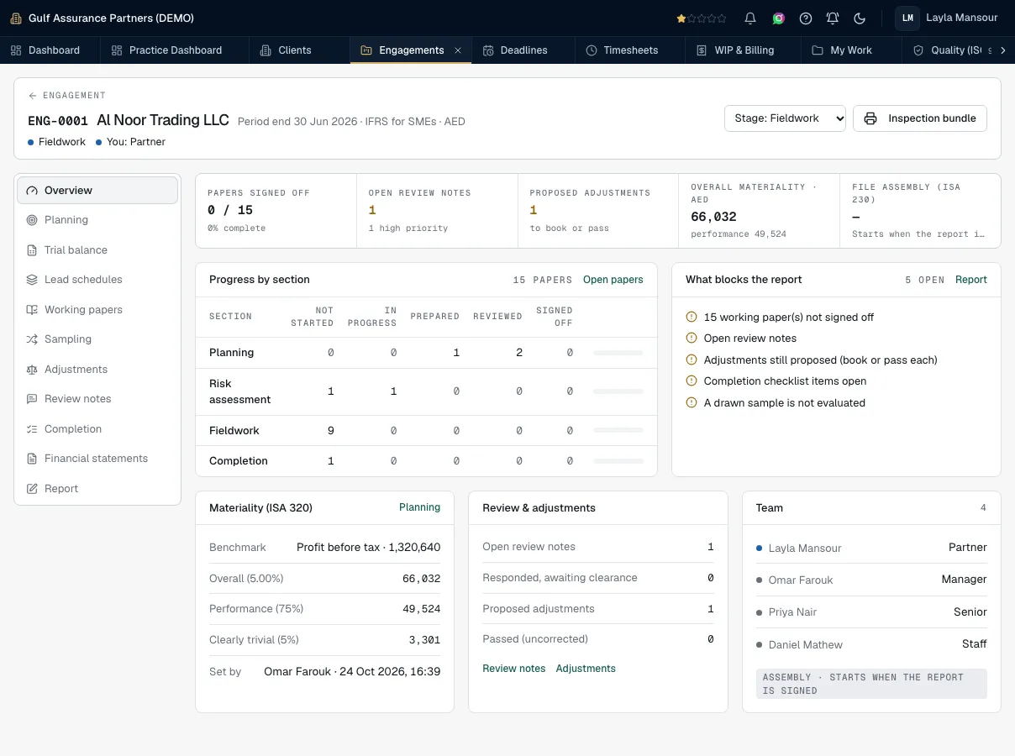
Task: Click the Report link in blockers card
Action: [971, 280]
